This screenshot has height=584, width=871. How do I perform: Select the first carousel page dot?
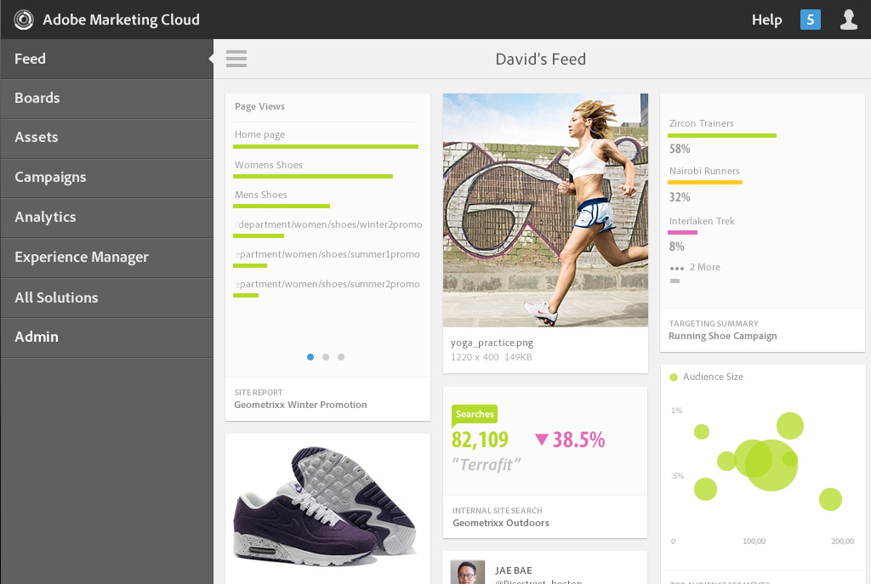coord(310,357)
